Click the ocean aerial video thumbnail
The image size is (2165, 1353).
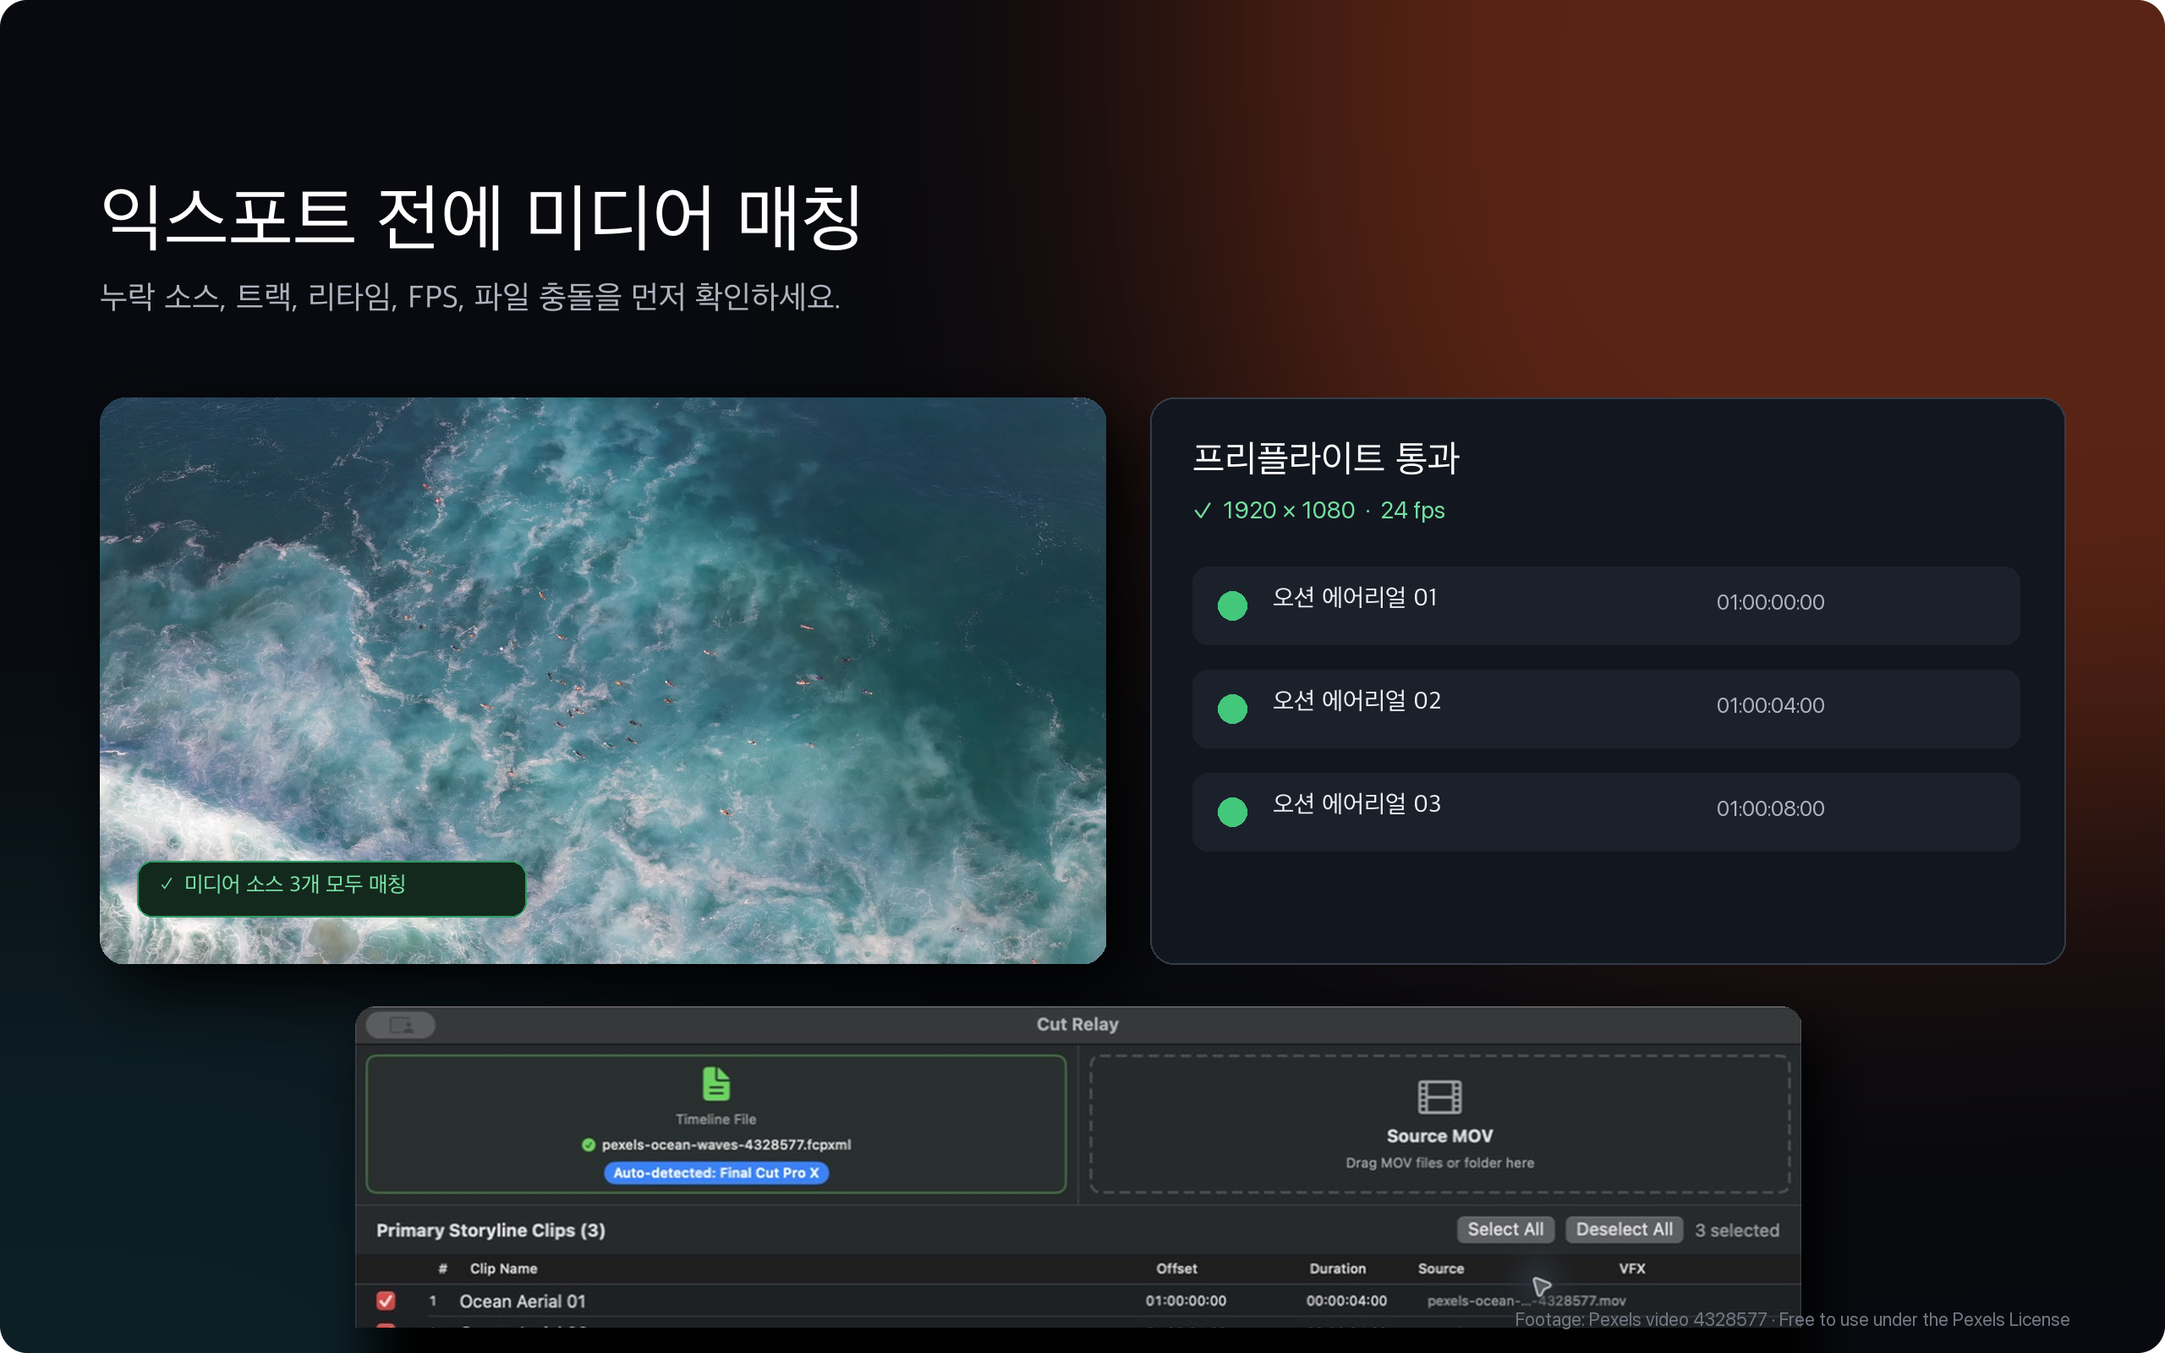click(603, 680)
